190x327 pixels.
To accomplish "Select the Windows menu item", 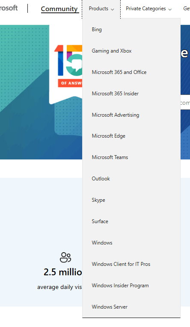I will [x=131, y=243].
